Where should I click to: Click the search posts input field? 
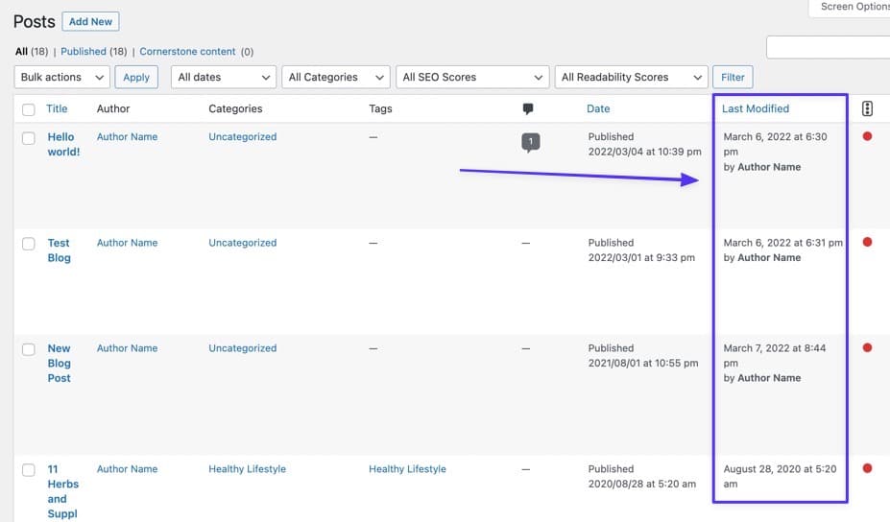827,47
